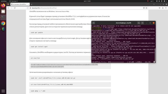Screen dimensions: 168x94
Task: Open the globe application in the dock
Action: [x=3, y=29]
